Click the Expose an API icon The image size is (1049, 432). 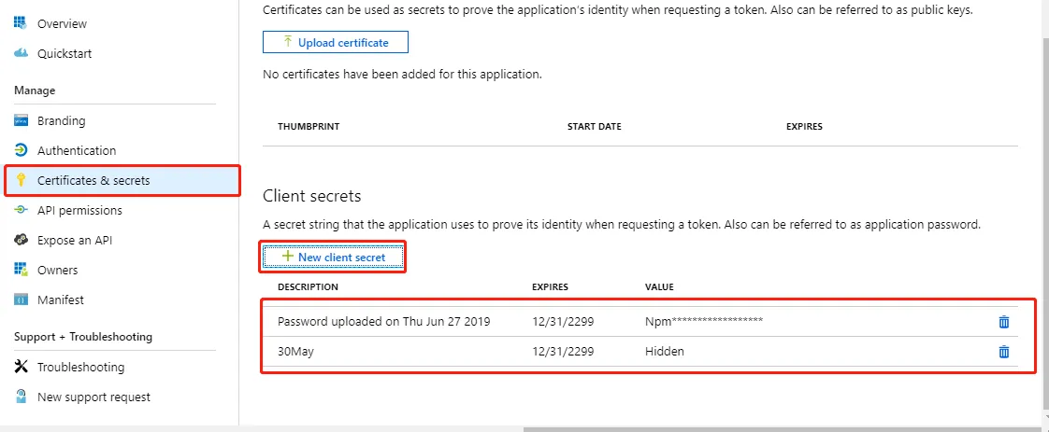pos(21,240)
